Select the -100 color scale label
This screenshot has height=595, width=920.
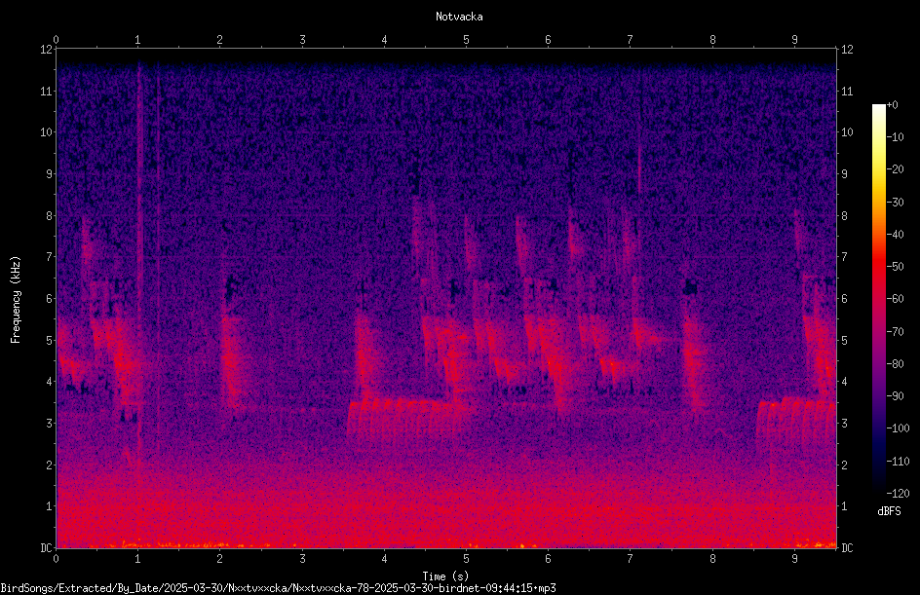pos(899,428)
